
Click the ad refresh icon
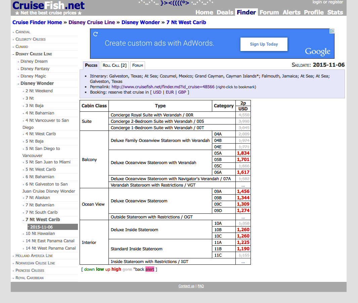point(96,34)
